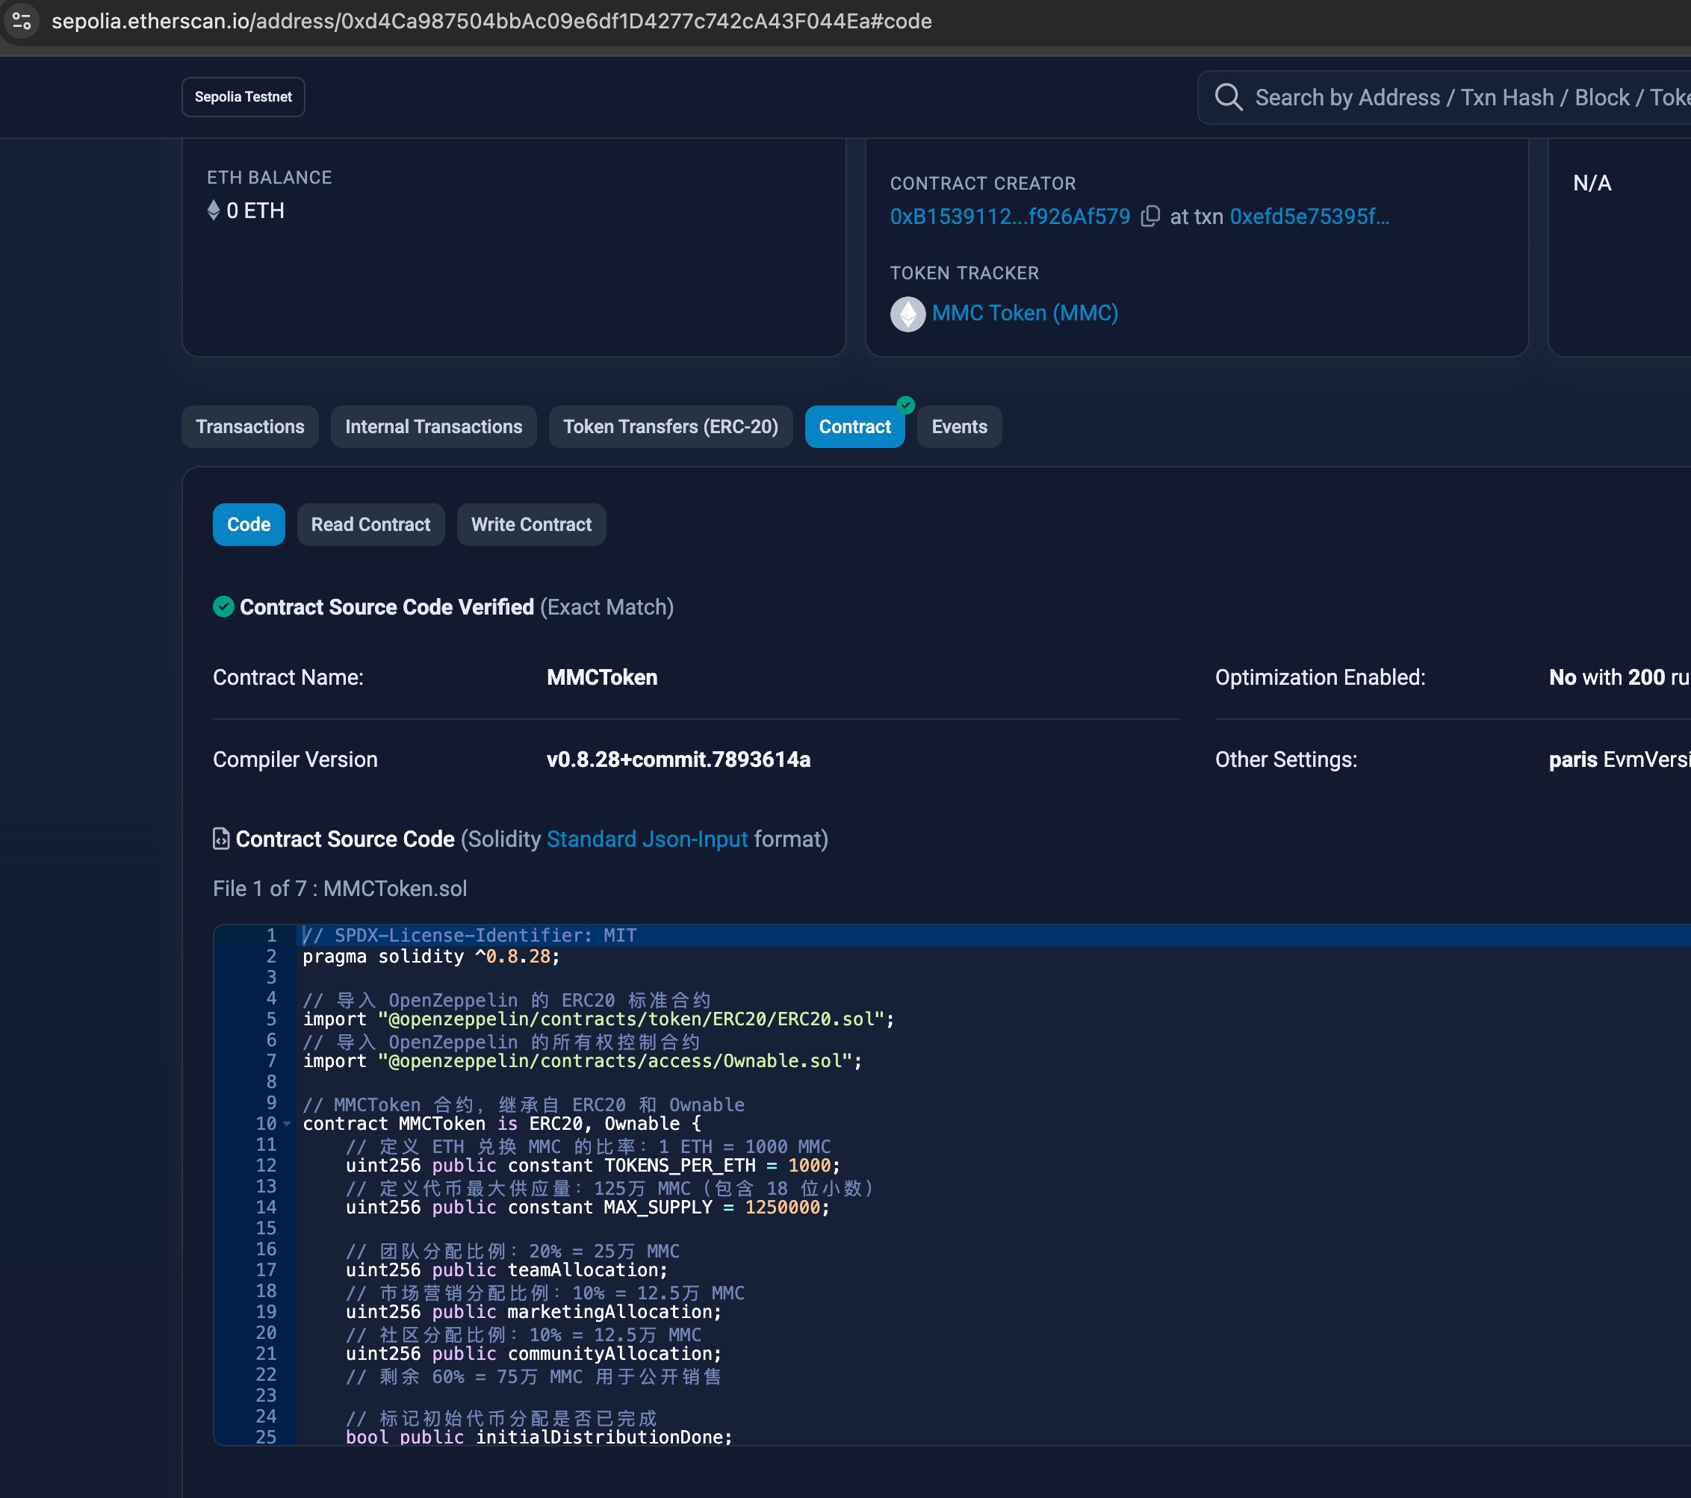Select the Code view button
Image resolution: width=1691 pixels, height=1498 pixels.
click(248, 524)
